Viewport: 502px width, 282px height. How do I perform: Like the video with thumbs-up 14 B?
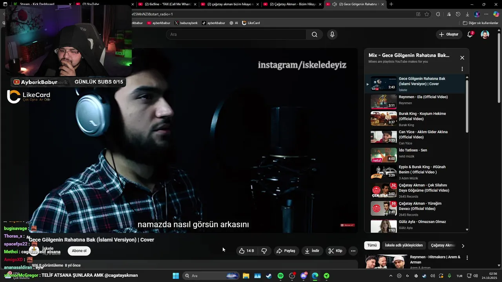(247, 251)
